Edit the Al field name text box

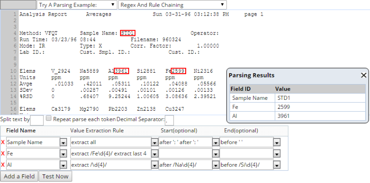tap(33, 165)
